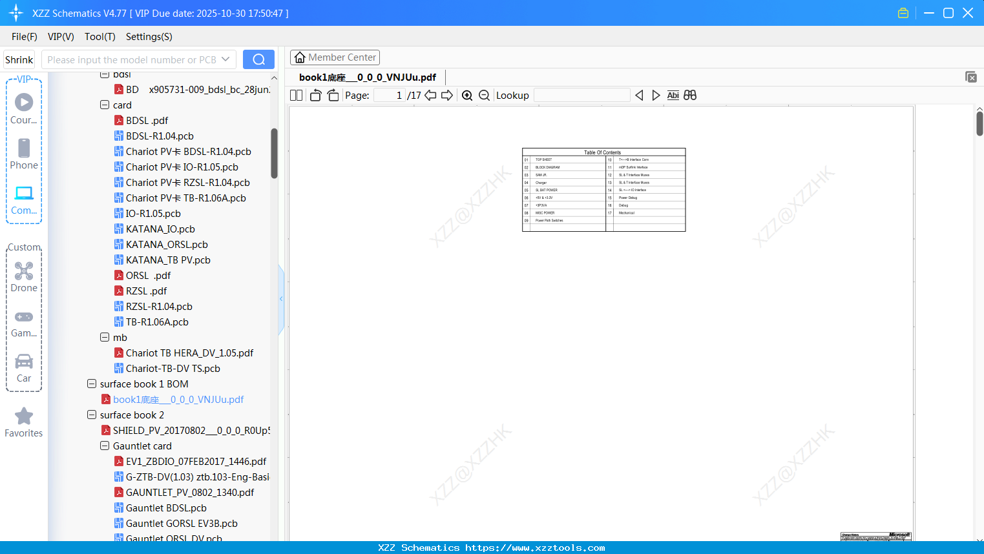
Task: Rotate page clockwise
Action: click(333, 96)
